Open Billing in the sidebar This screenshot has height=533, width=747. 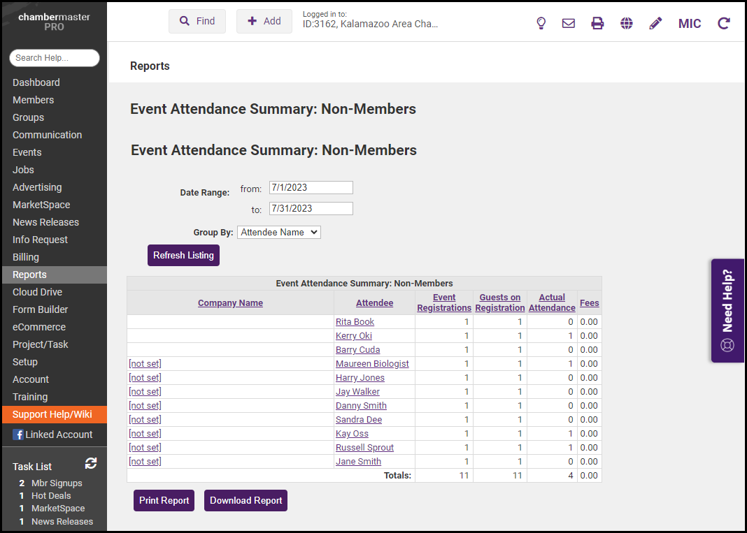point(26,257)
